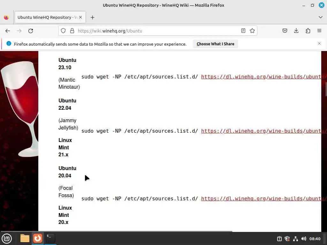327x245 pixels.
Task: Click Choose What I Share button
Action: [216, 44]
